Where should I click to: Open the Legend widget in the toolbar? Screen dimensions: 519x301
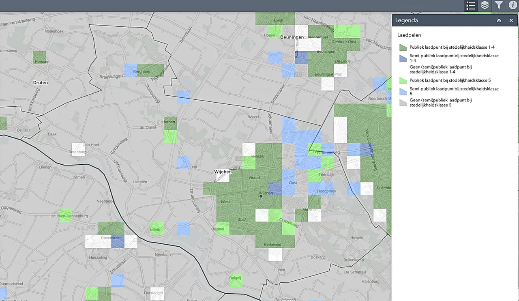470,5
